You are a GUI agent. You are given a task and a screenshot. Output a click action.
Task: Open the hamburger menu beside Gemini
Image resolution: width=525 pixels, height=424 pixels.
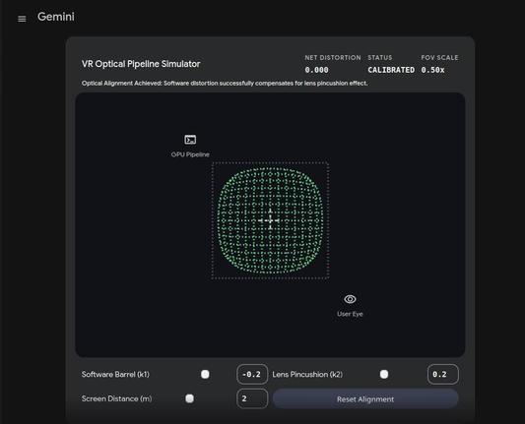point(22,19)
